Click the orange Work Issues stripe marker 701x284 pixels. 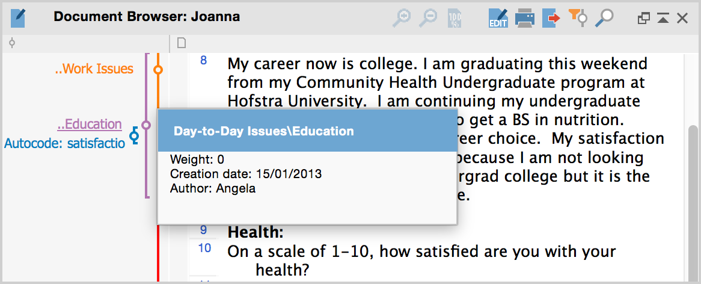(158, 70)
